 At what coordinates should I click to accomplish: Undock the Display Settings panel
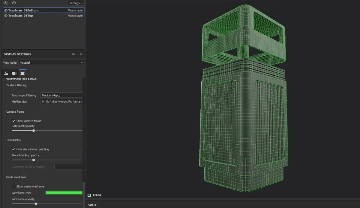coord(73,54)
